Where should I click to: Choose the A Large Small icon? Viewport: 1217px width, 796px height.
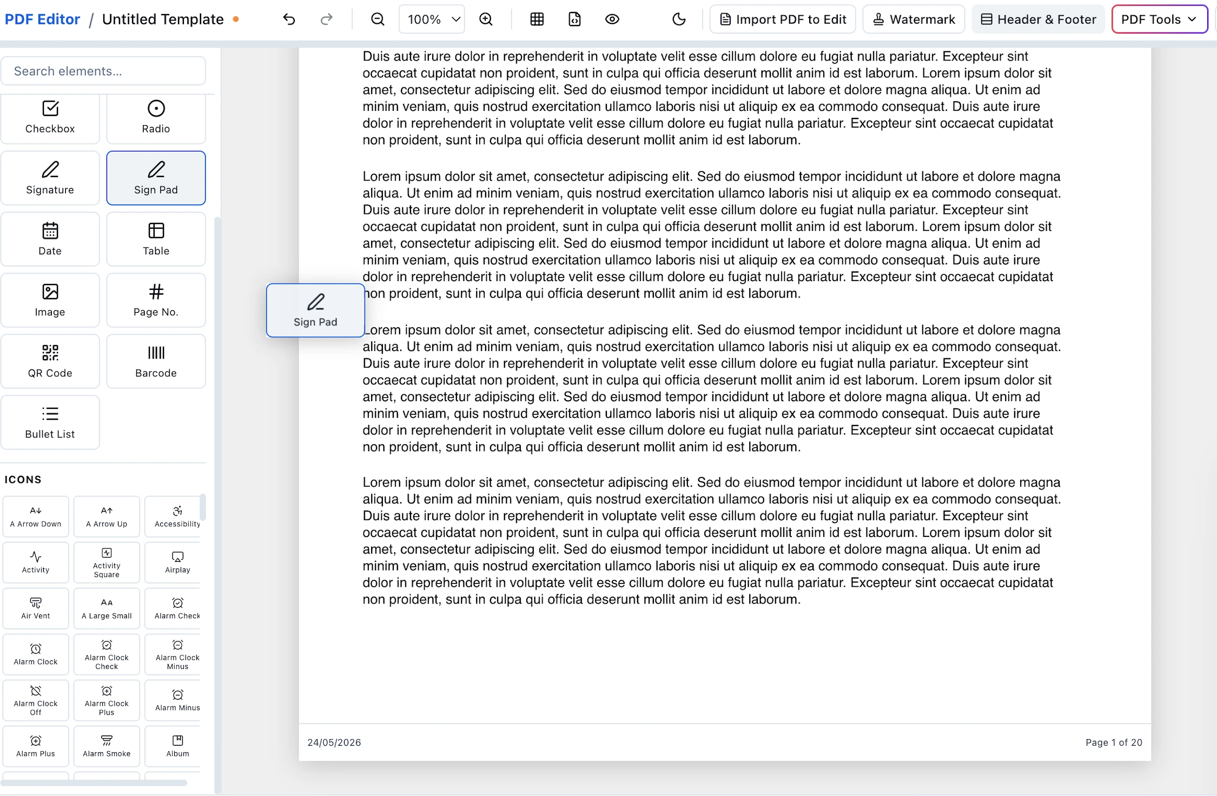(107, 608)
